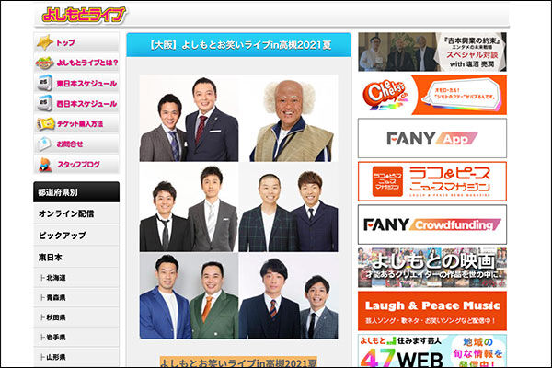552x368 pixels.
Task: Open the Cheeky's channel banner
Action: [432, 95]
